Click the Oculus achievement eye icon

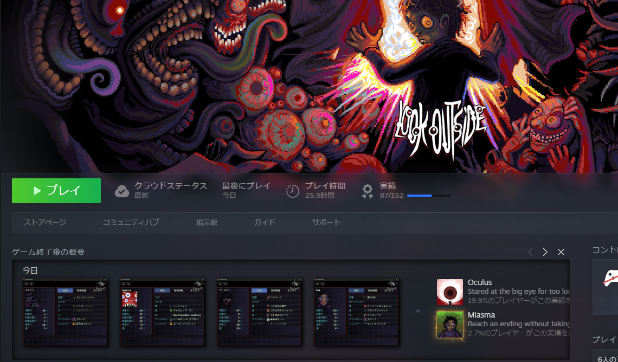pos(449,292)
